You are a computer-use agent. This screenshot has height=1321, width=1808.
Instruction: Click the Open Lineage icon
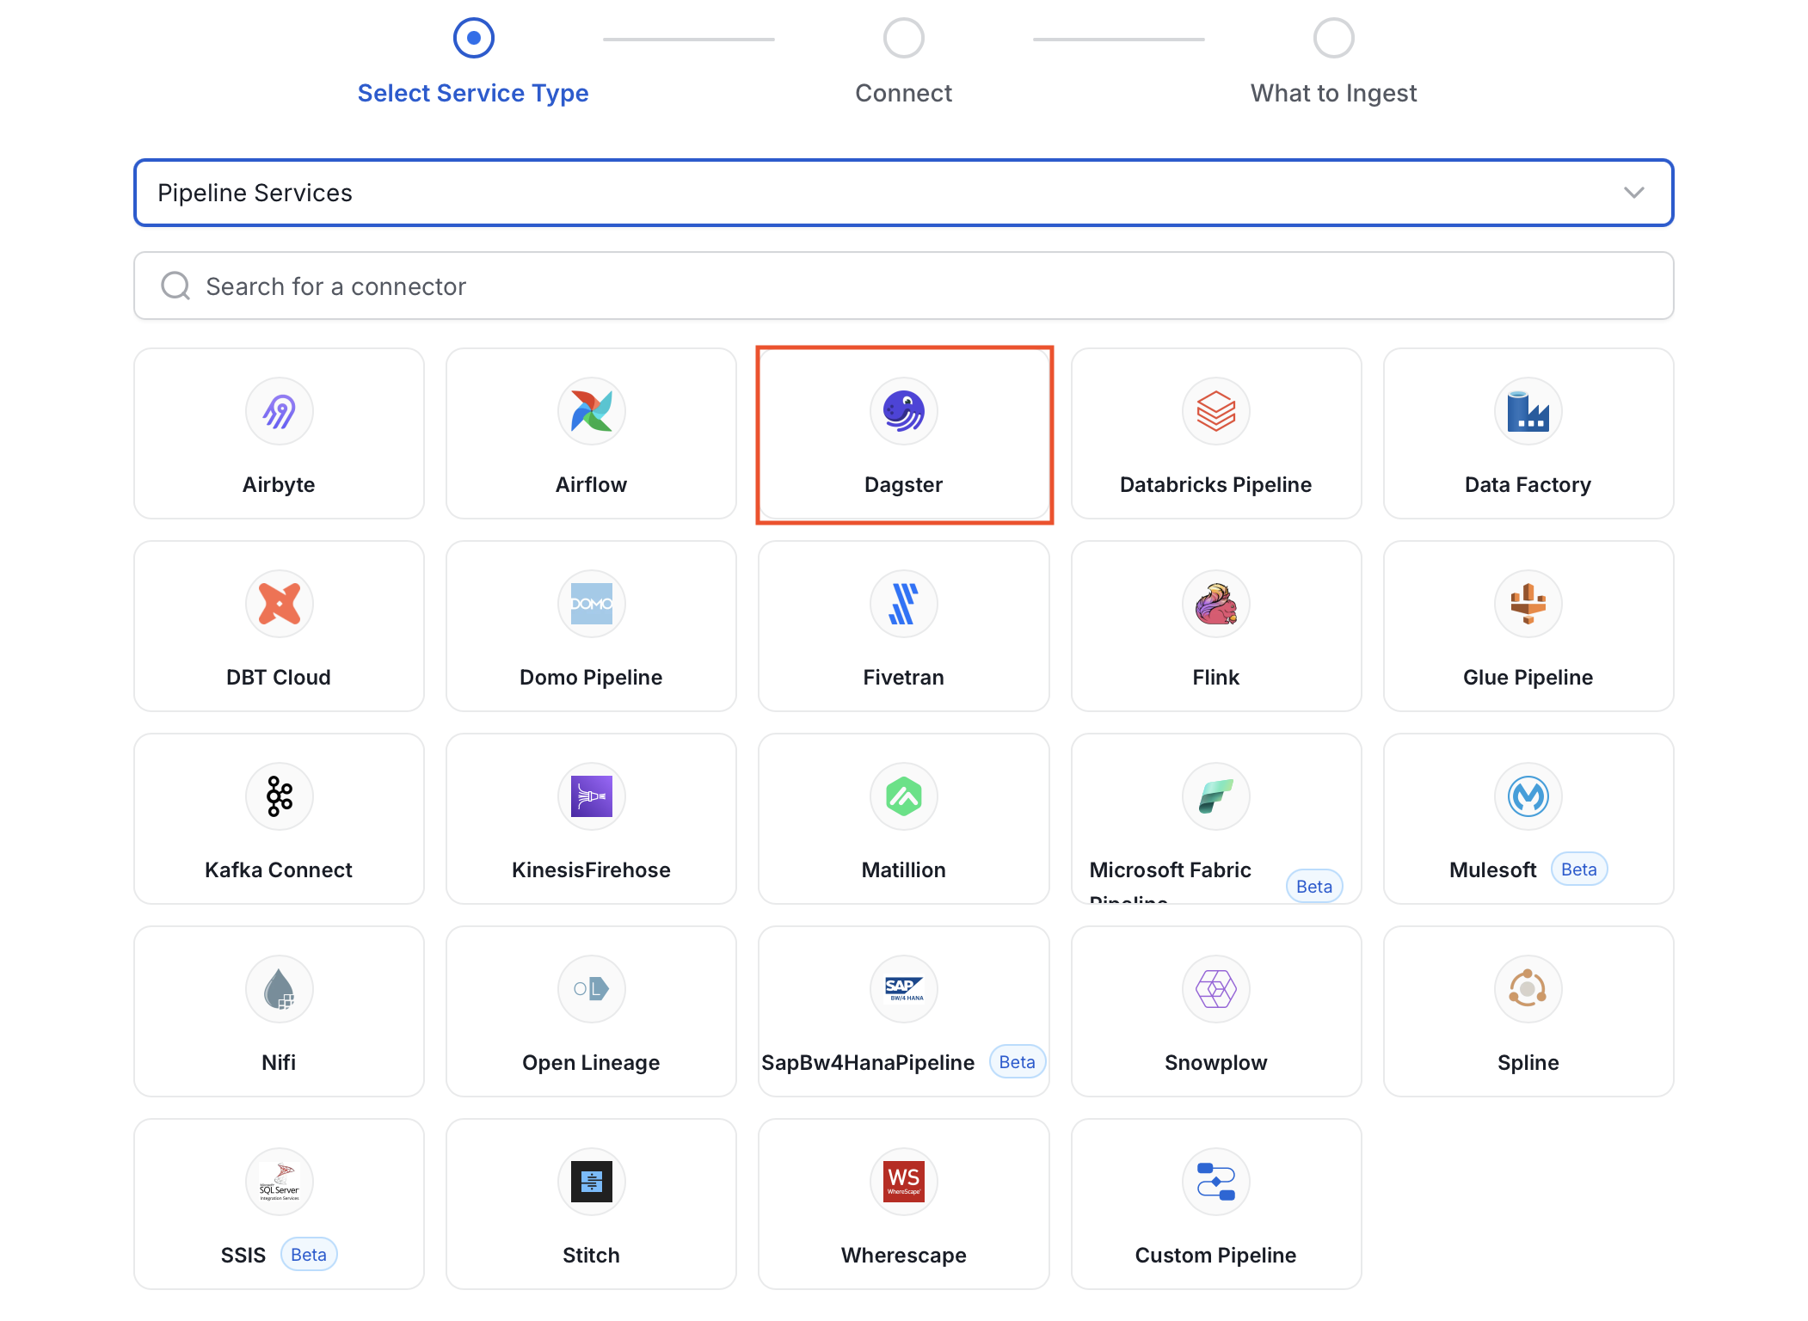pyautogui.click(x=592, y=989)
